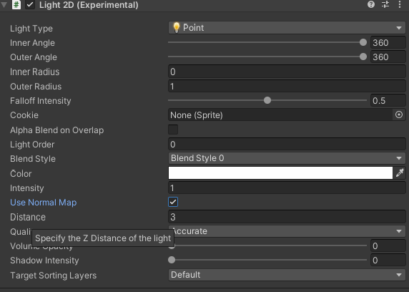Open Blend Style 0 dropdown

(x=287, y=158)
